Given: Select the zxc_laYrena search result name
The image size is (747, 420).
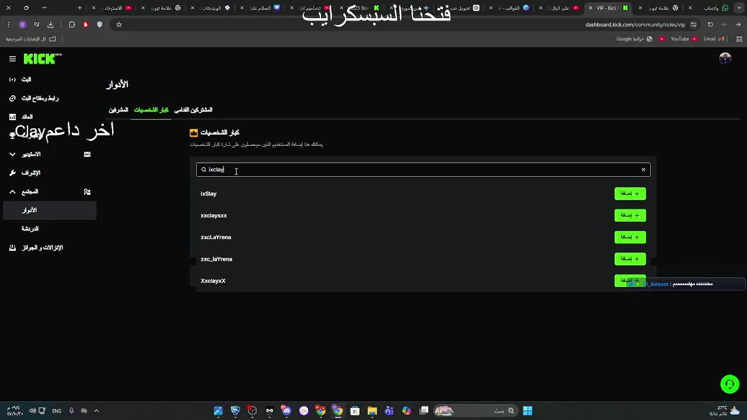Looking at the screenshot, I should tap(217, 259).
